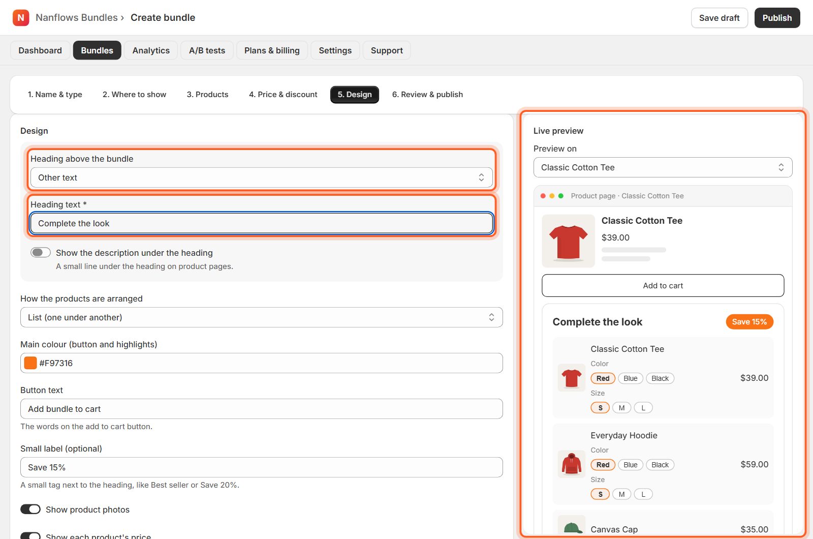Click the red tee product image thumbnail
Viewport: 813px width, 539px height.
[568, 241]
